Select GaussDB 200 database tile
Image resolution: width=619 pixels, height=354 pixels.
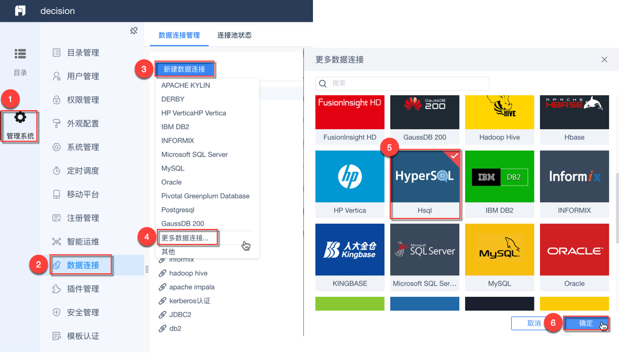click(425, 120)
